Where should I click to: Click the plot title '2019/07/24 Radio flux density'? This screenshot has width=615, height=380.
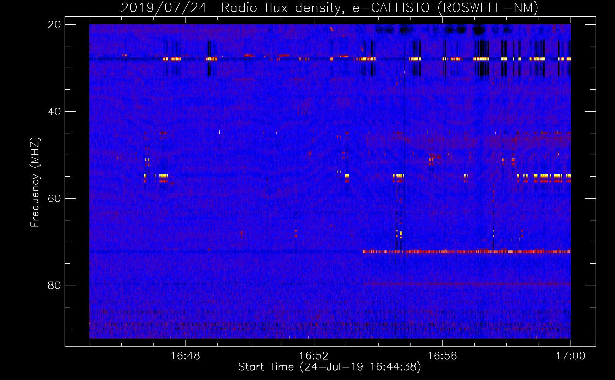(330, 8)
